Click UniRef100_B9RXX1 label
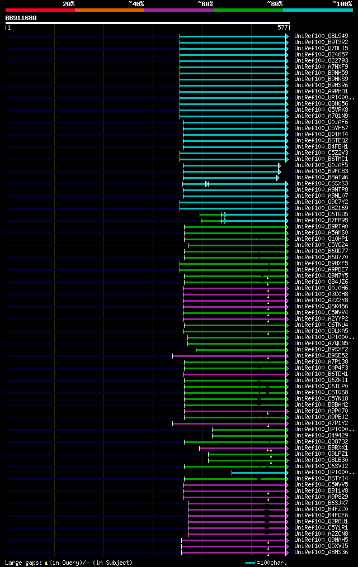Viewport: 358px width, 567px height. click(321, 448)
